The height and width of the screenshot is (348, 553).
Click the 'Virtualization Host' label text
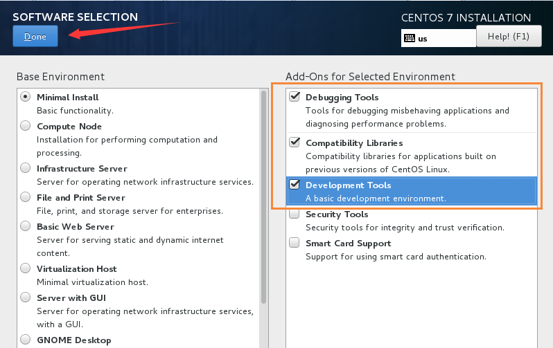point(76,269)
